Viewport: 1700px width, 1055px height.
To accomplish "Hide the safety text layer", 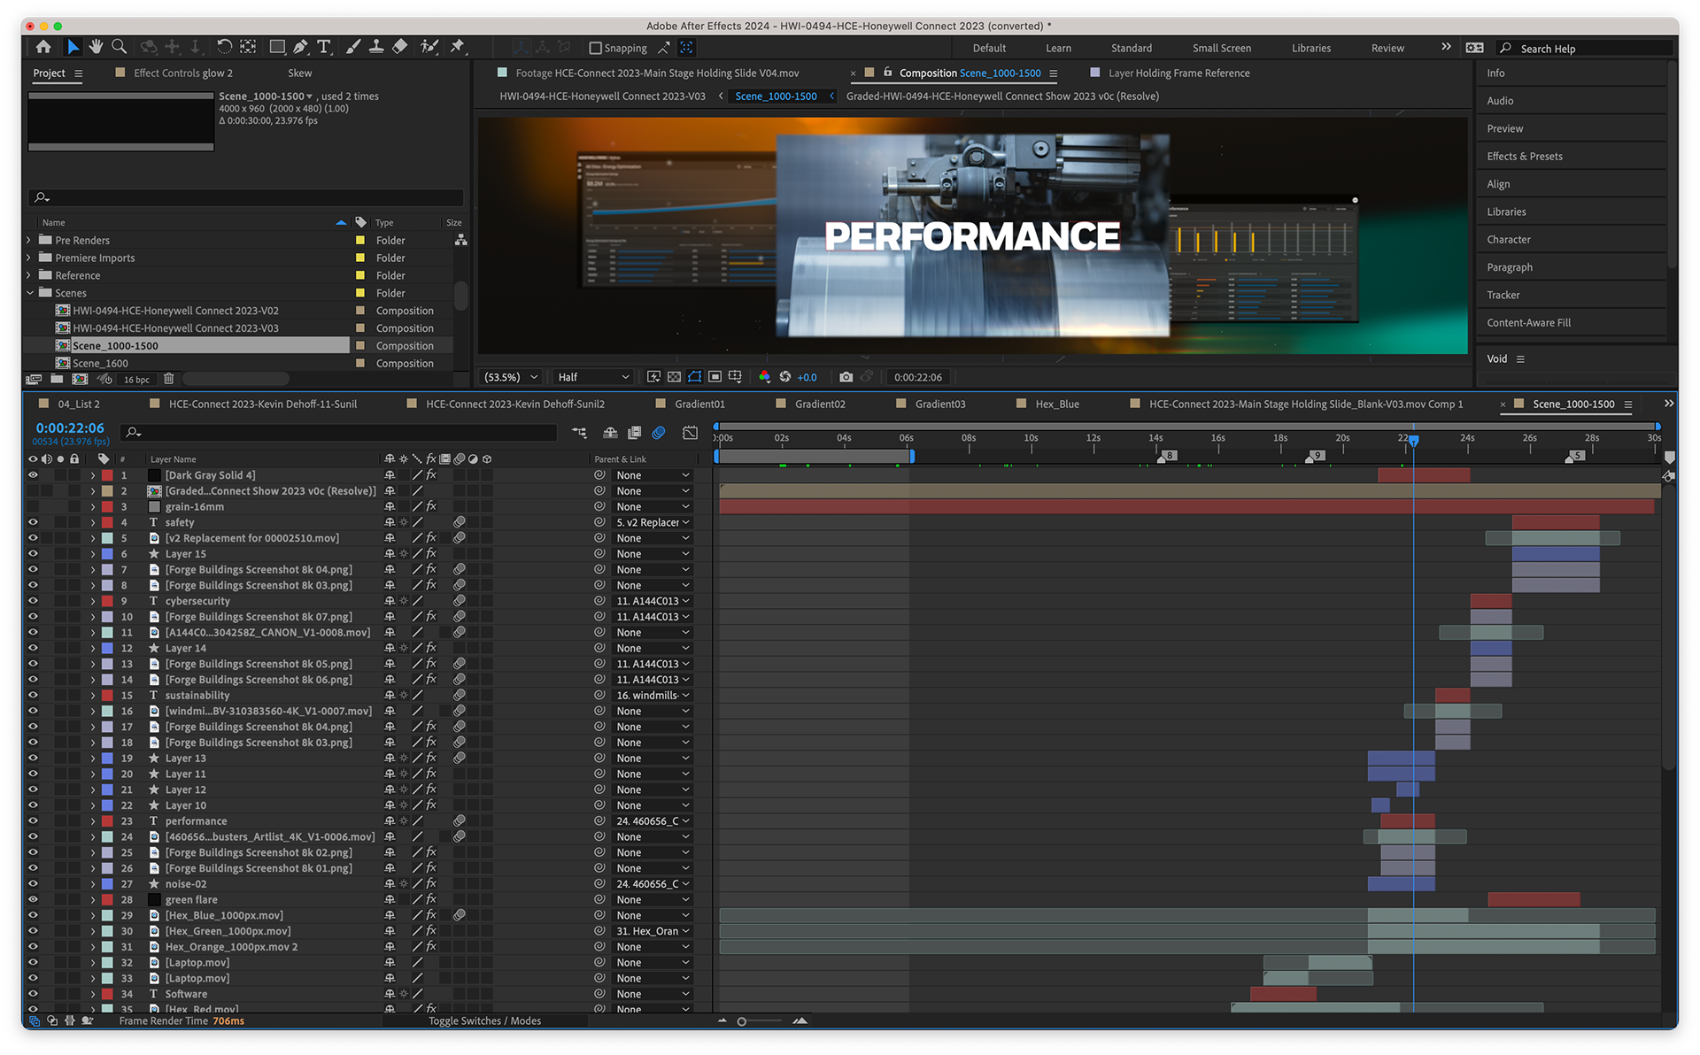I will pos(33,522).
